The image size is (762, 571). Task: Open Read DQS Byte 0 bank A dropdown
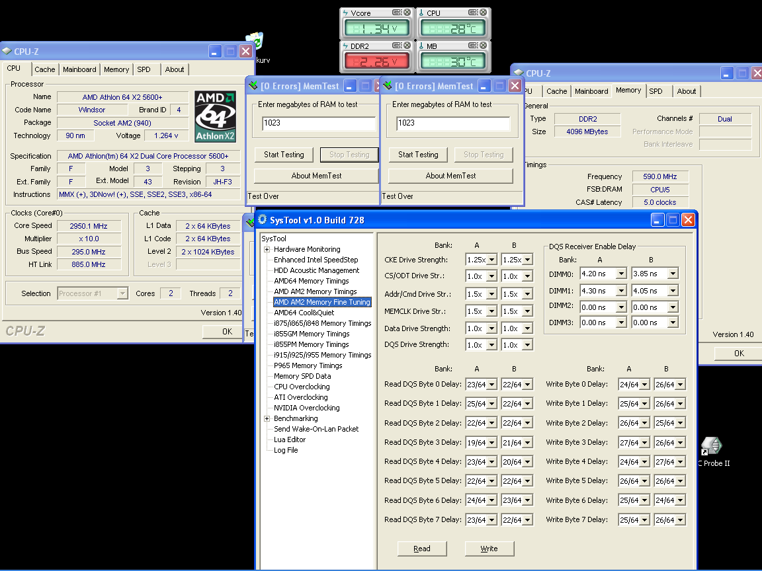click(x=492, y=385)
